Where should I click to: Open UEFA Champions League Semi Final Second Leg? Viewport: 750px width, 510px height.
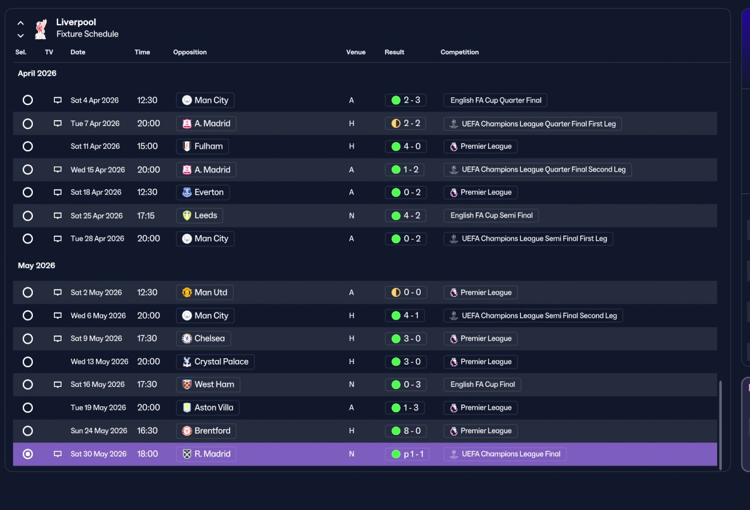point(533,315)
